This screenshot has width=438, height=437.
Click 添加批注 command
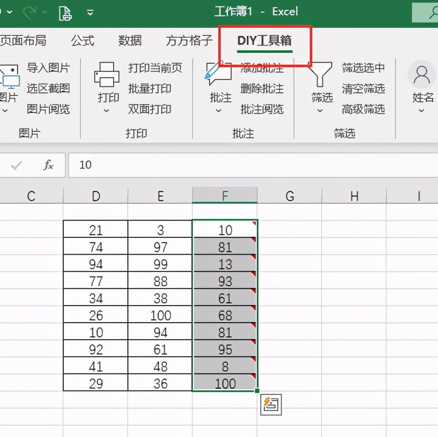(x=262, y=68)
